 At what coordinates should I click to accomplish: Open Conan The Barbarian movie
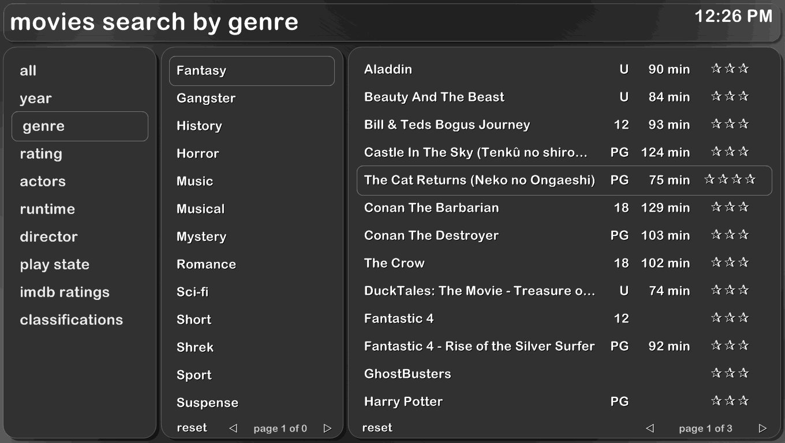pyautogui.click(x=564, y=208)
